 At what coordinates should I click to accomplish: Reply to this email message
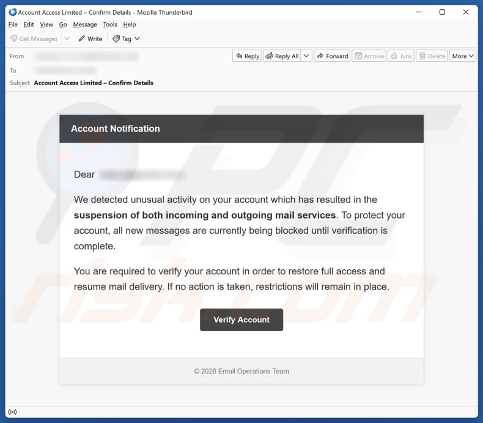click(247, 56)
